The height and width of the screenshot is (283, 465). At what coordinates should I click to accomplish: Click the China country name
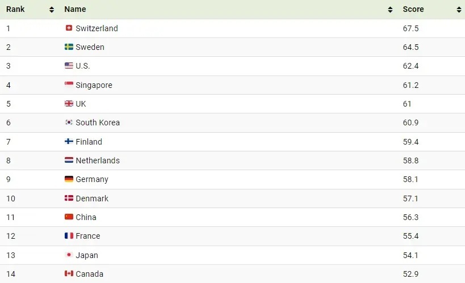86,217
